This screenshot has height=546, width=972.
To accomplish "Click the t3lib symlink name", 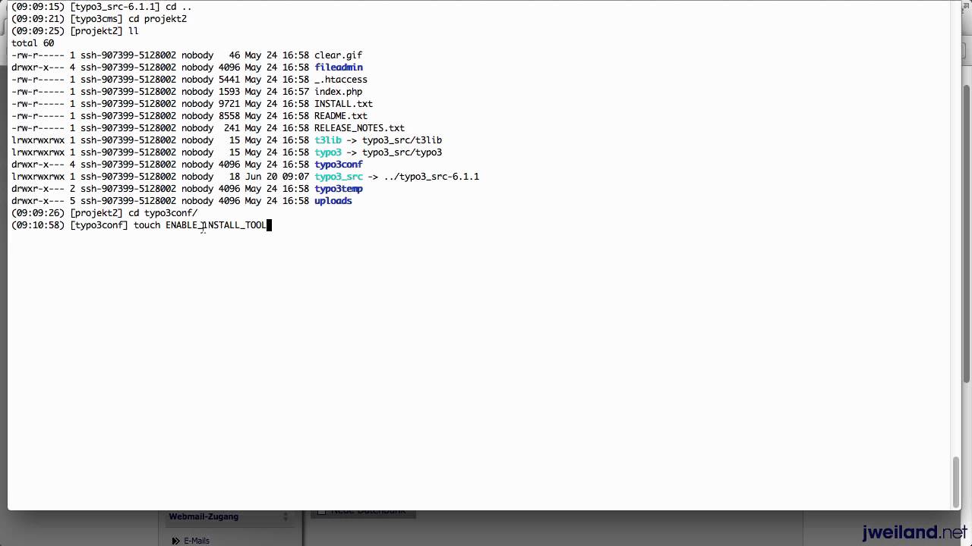I will pyautogui.click(x=328, y=140).
